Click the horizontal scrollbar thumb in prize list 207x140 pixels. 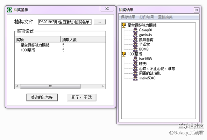coord(50,86)
